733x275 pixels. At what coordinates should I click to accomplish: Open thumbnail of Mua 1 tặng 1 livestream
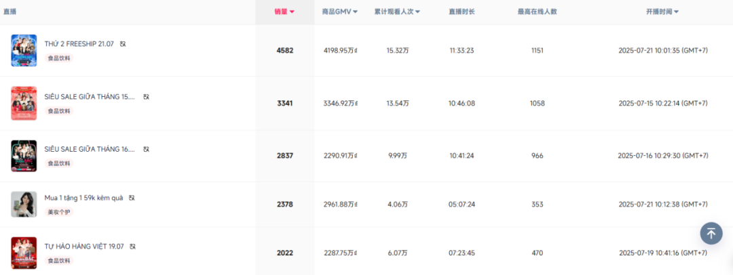(24, 204)
